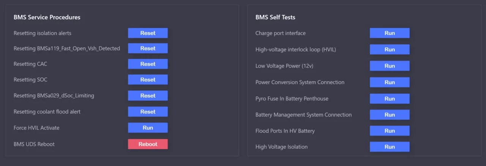486x166 pixels.
Task: Click Reset for Resetting CAC
Action: [x=148, y=64]
